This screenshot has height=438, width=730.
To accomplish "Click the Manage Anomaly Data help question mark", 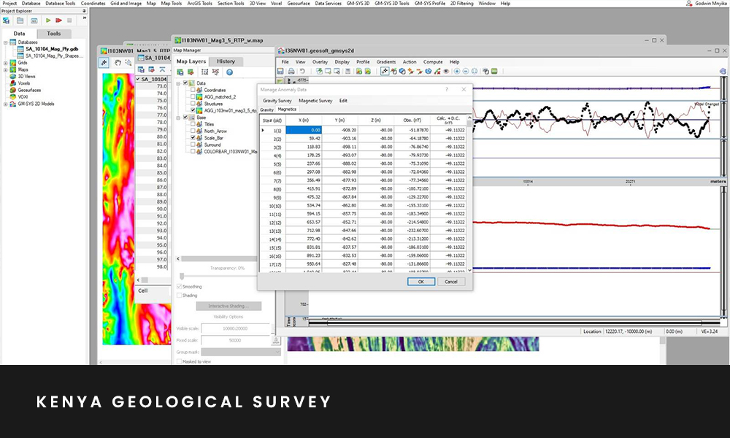I will coord(447,89).
